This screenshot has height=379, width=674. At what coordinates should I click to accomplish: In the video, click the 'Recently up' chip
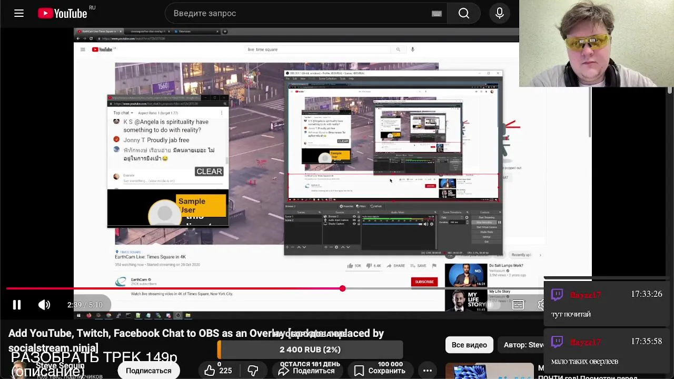click(521, 255)
